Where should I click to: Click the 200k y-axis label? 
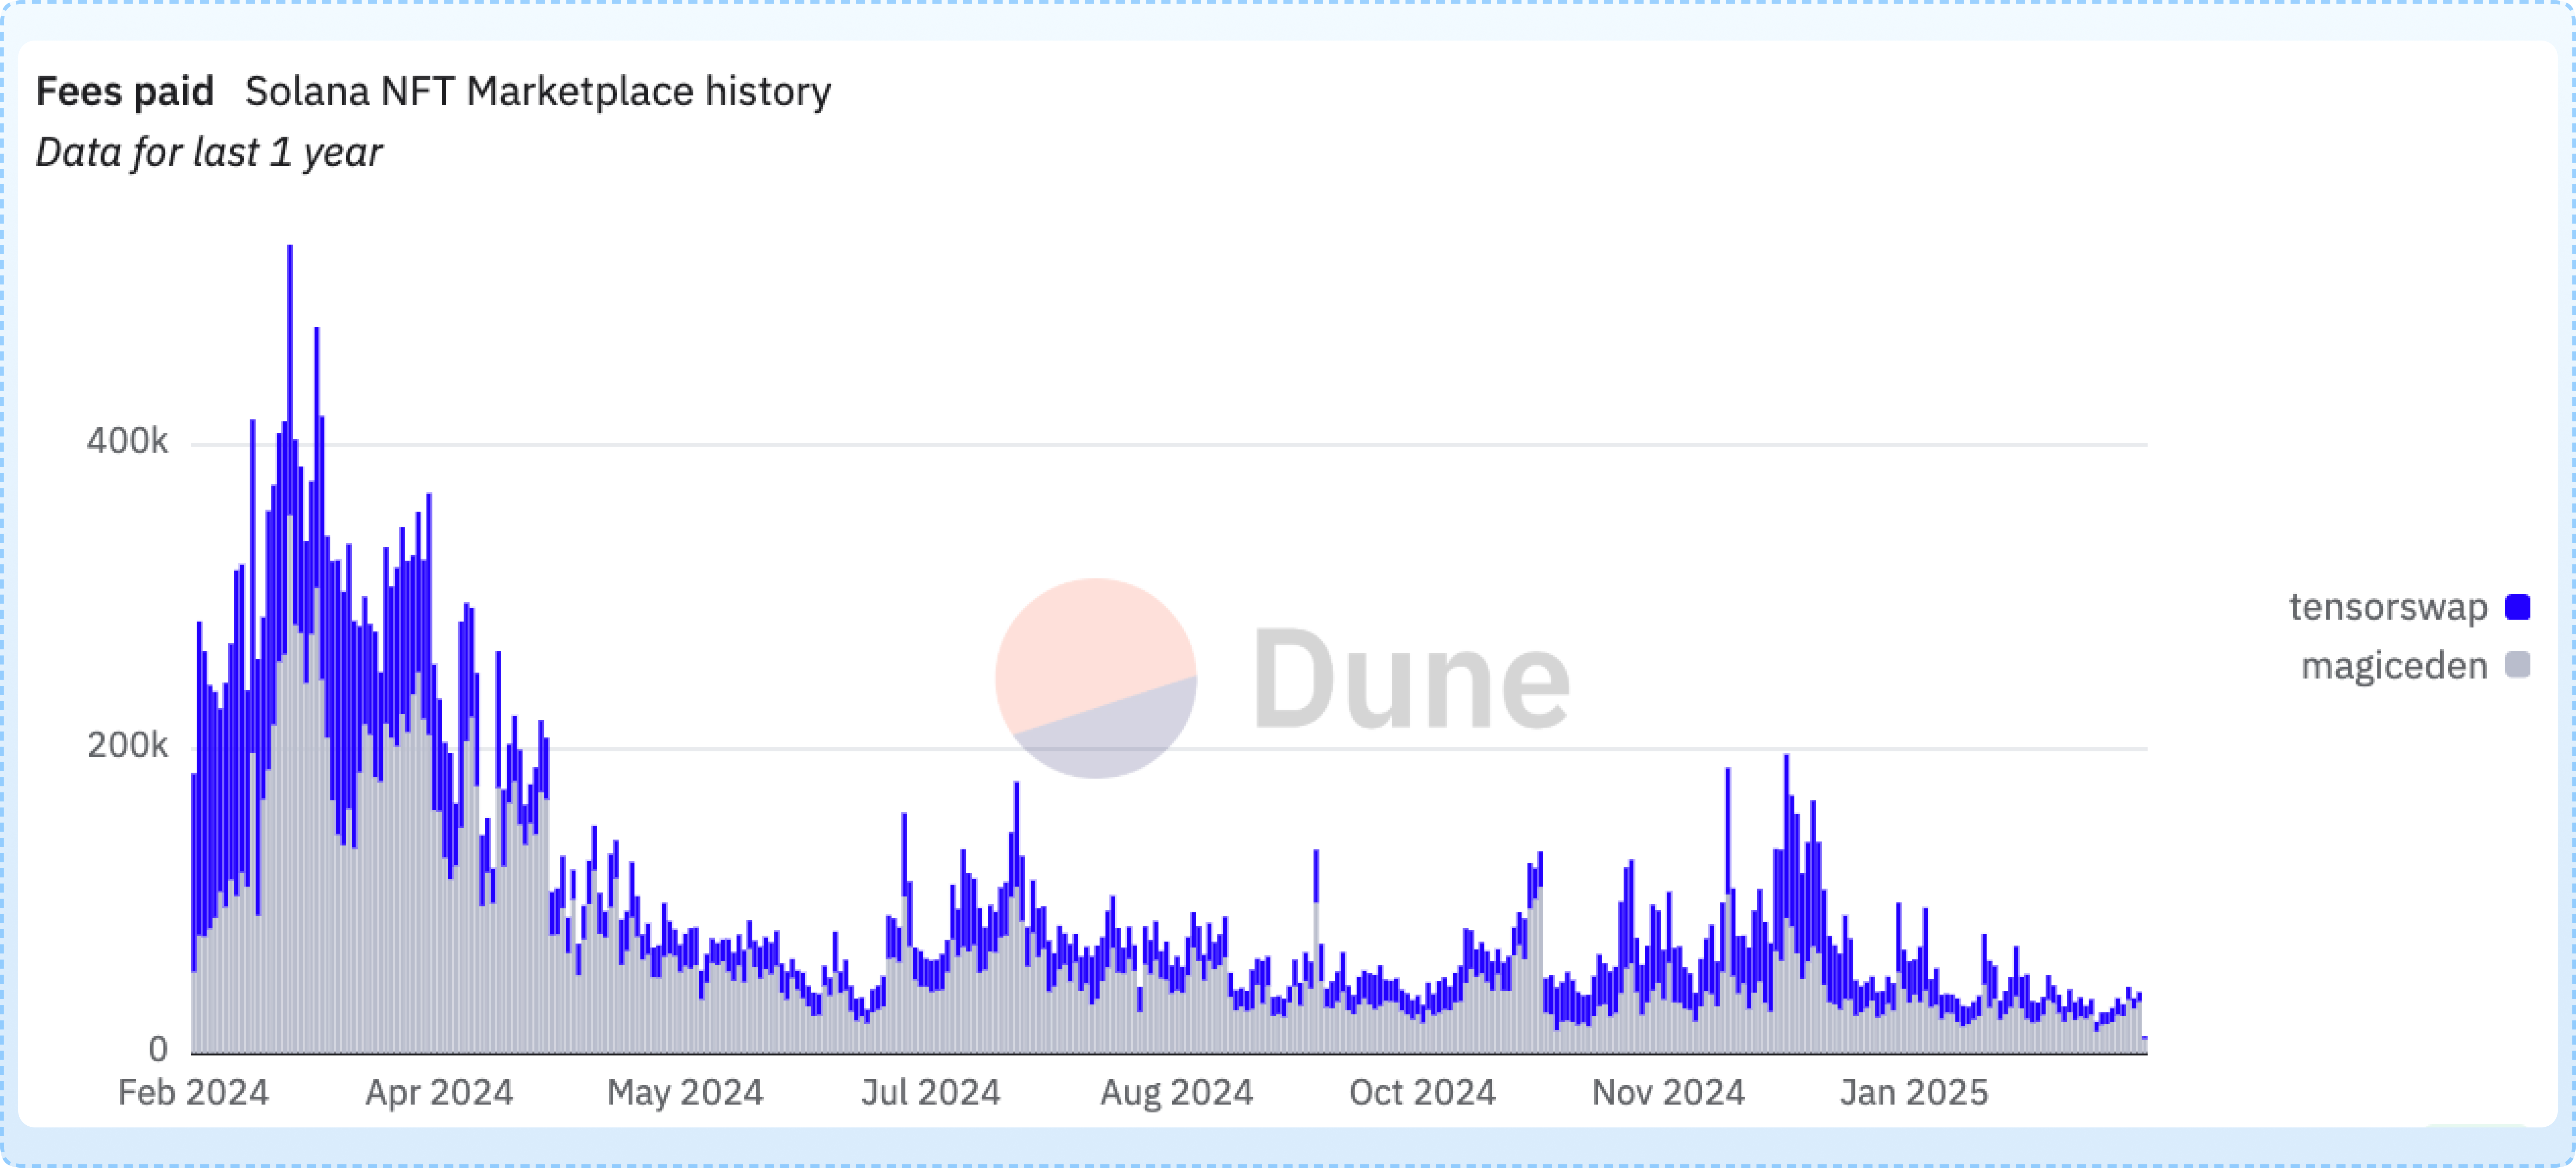tap(127, 745)
